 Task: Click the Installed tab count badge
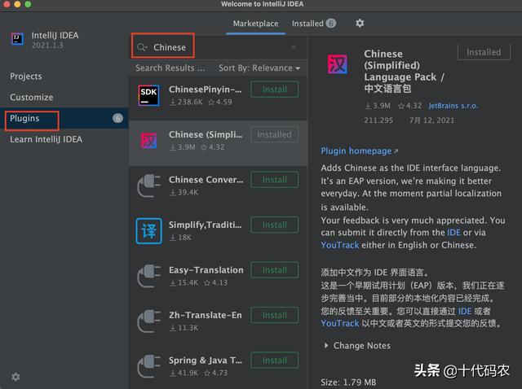(x=331, y=24)
